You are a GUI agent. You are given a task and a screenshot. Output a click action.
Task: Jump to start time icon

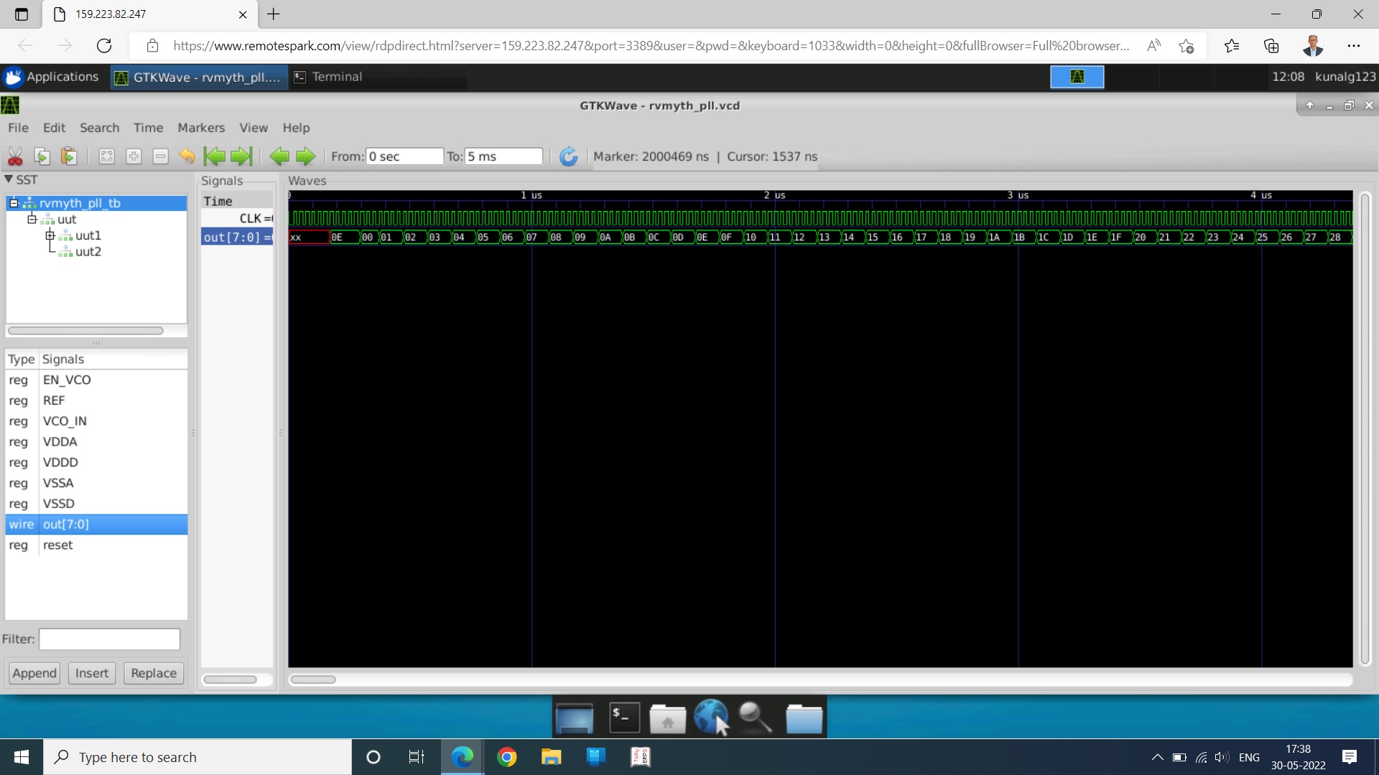[x=214, y=156]
